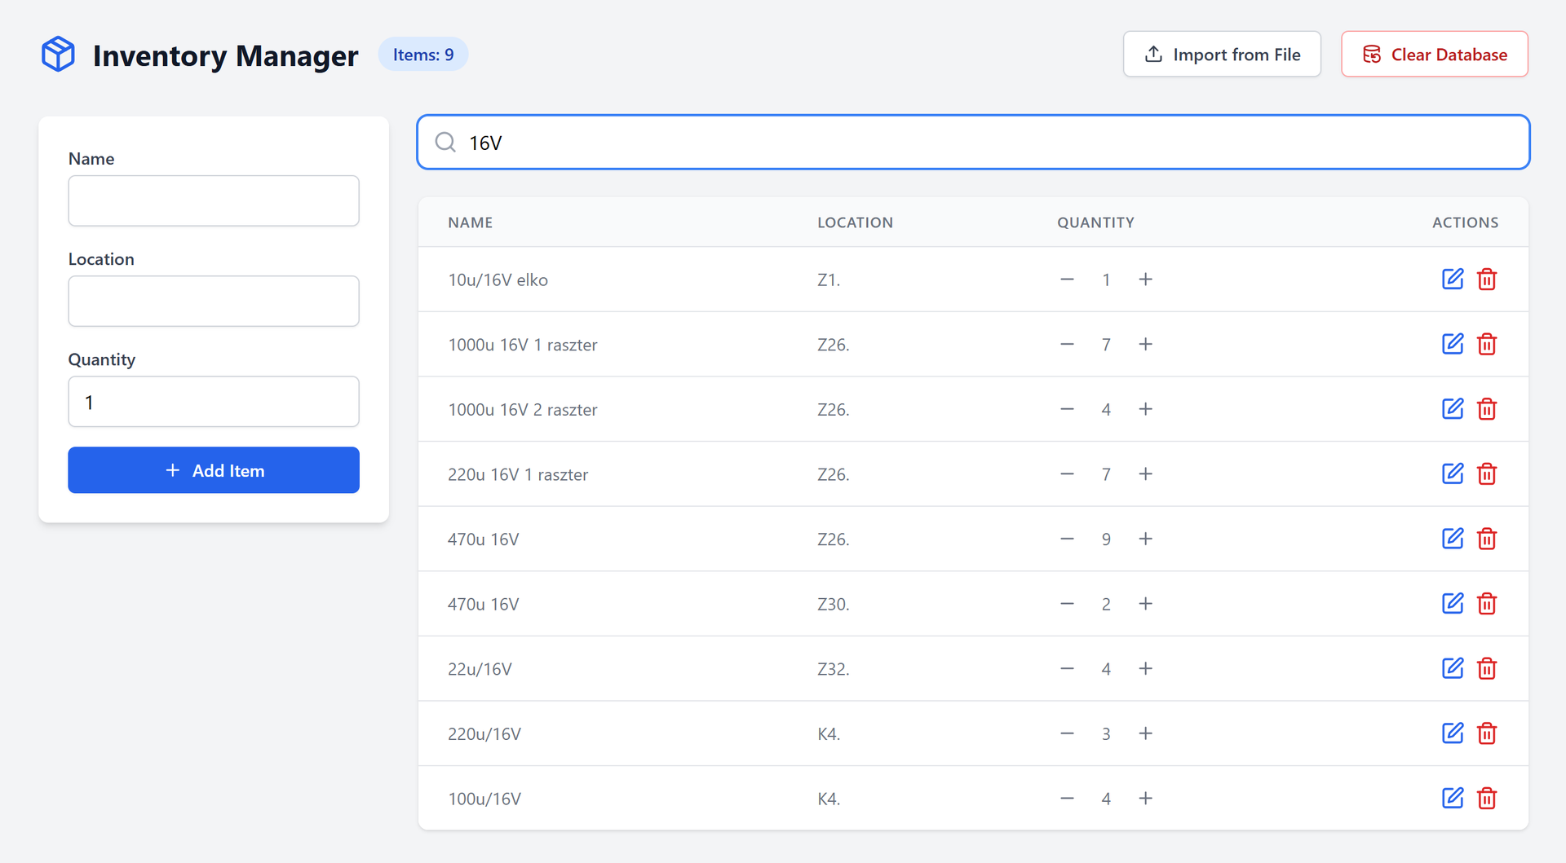Delete the 22u/16V item
This screenshot has height=863, width=1566.
[1487, 668]
